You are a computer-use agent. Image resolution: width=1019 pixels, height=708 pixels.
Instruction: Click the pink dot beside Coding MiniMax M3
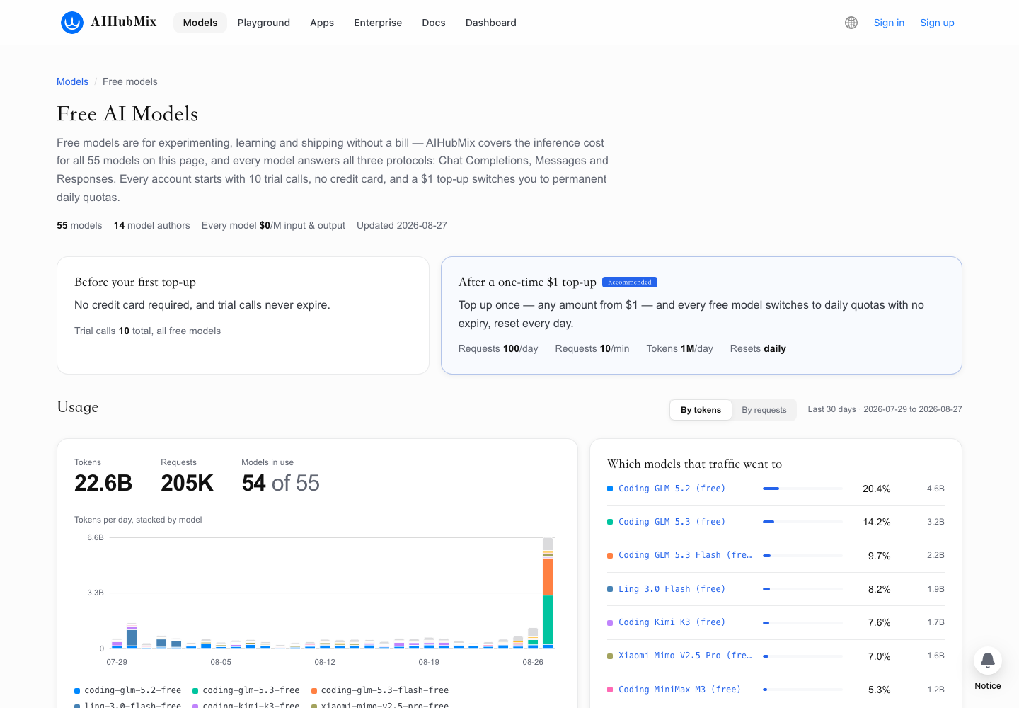coord(610,690)
